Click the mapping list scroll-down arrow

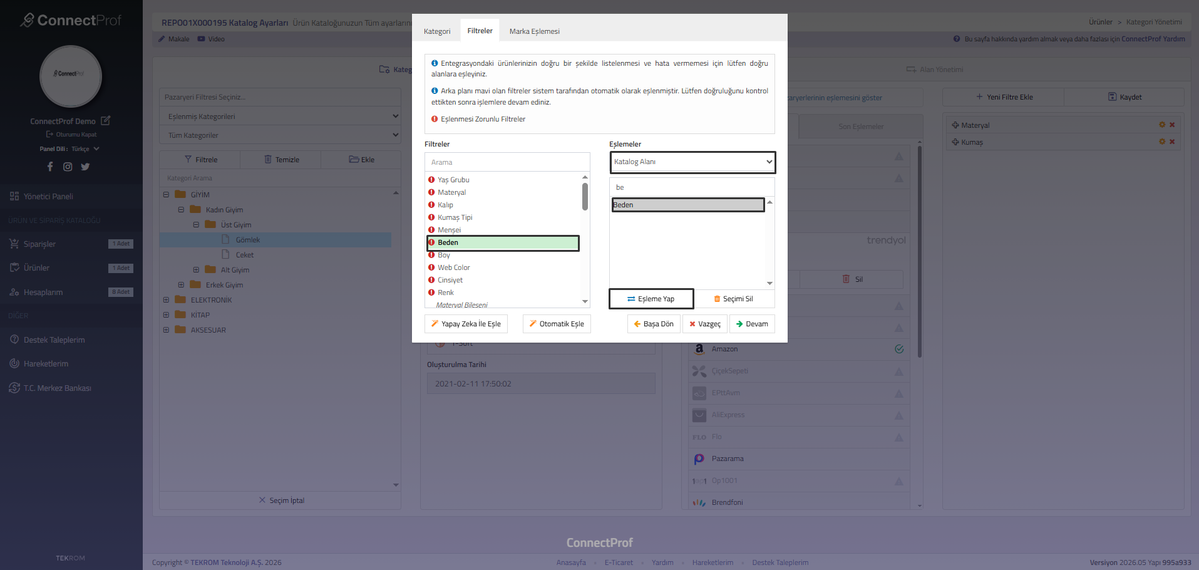click(x=769, y=284)
